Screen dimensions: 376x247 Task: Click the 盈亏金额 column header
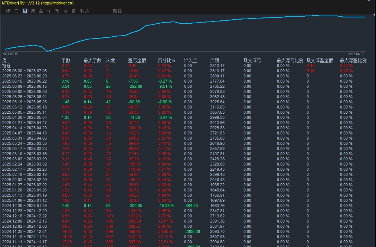point(137,60)
